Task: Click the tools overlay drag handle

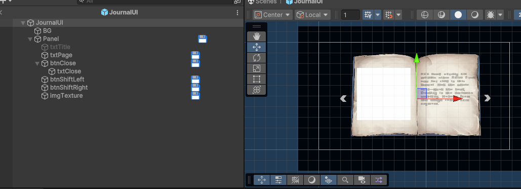Action: click(x=257, y=27)
